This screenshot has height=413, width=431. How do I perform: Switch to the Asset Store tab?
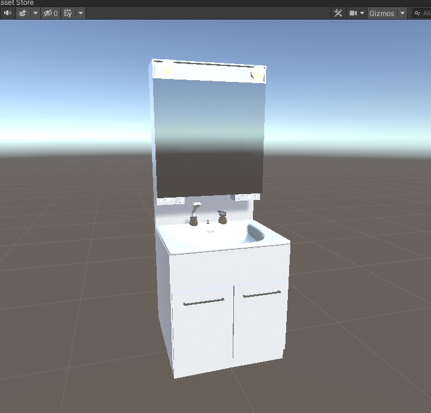coord(17,3)
